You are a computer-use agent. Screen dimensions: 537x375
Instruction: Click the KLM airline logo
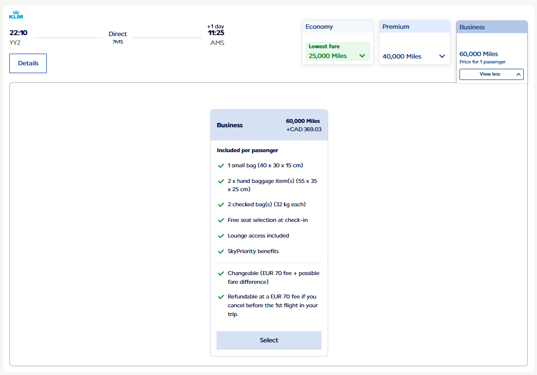click(16, 16)
